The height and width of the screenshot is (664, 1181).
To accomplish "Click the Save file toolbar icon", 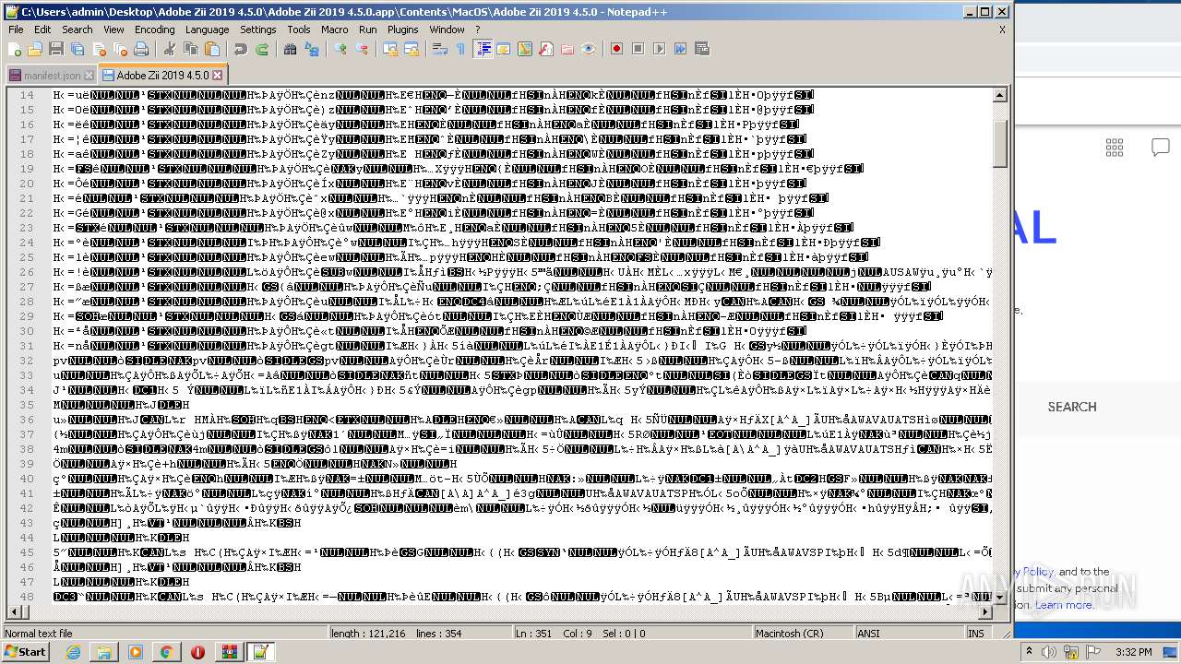I will point(55,49).
